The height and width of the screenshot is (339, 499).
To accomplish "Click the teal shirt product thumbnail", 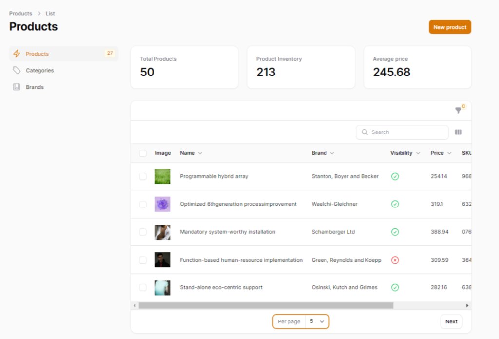I will point(162,287).
